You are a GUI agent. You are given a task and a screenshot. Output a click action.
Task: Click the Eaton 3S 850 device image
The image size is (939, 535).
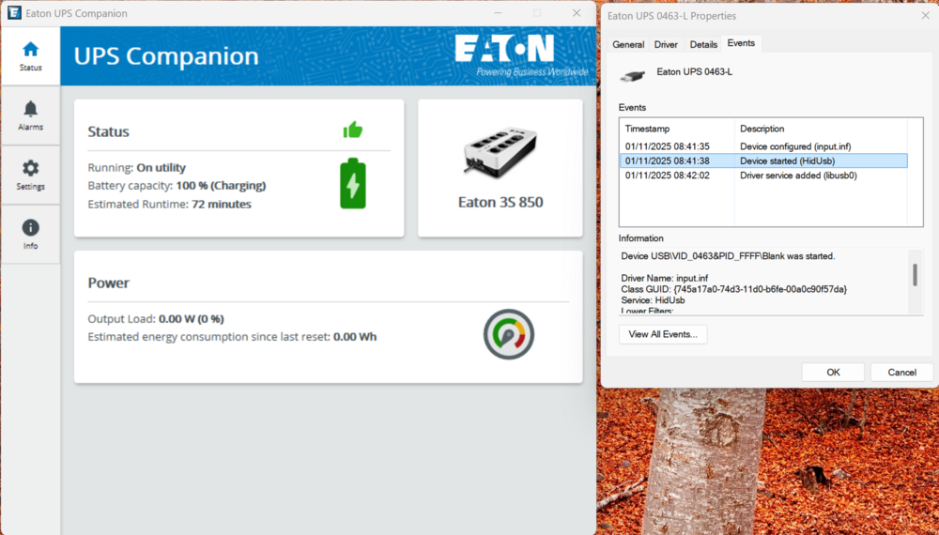tap(500, 153)
